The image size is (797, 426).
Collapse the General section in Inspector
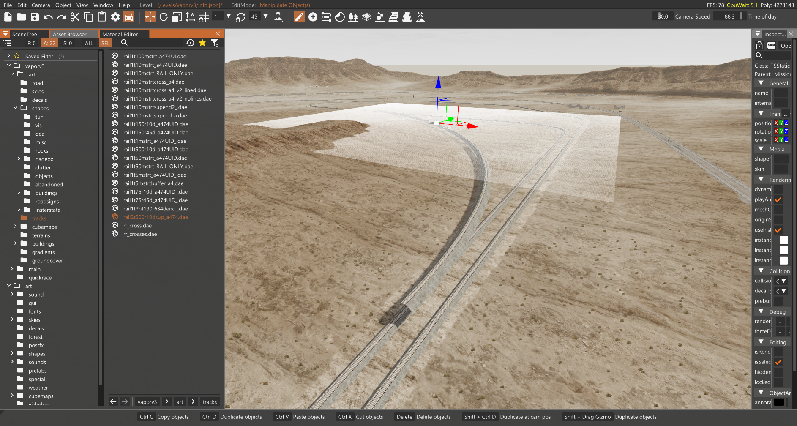(761, 83)
